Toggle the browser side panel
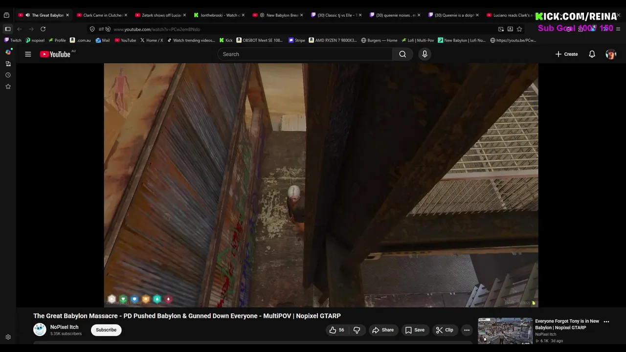The width and height of the screenshot is (626, 352). tap(8, 29)
